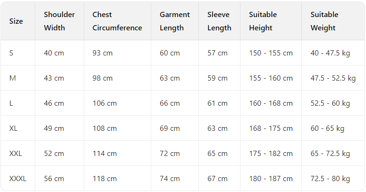Click the size M row label
This screenshot has width=366, height=192.
[12, 78]
